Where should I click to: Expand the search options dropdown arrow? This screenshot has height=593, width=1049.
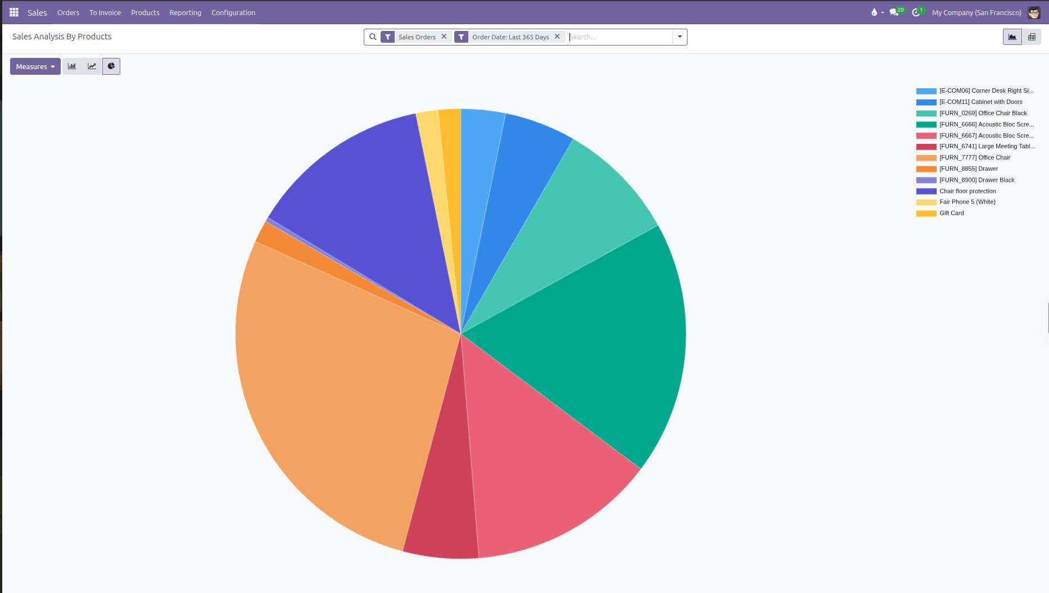coord(680,37)
